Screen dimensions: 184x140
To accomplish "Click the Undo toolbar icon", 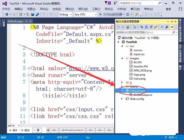I will point(44,14).
